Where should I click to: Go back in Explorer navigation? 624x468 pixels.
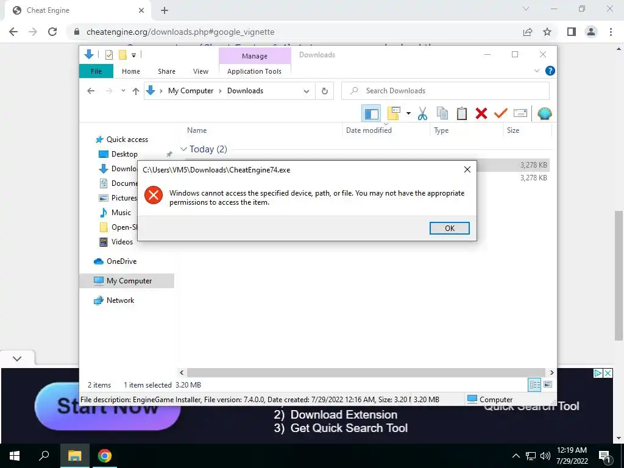[91, 91]
